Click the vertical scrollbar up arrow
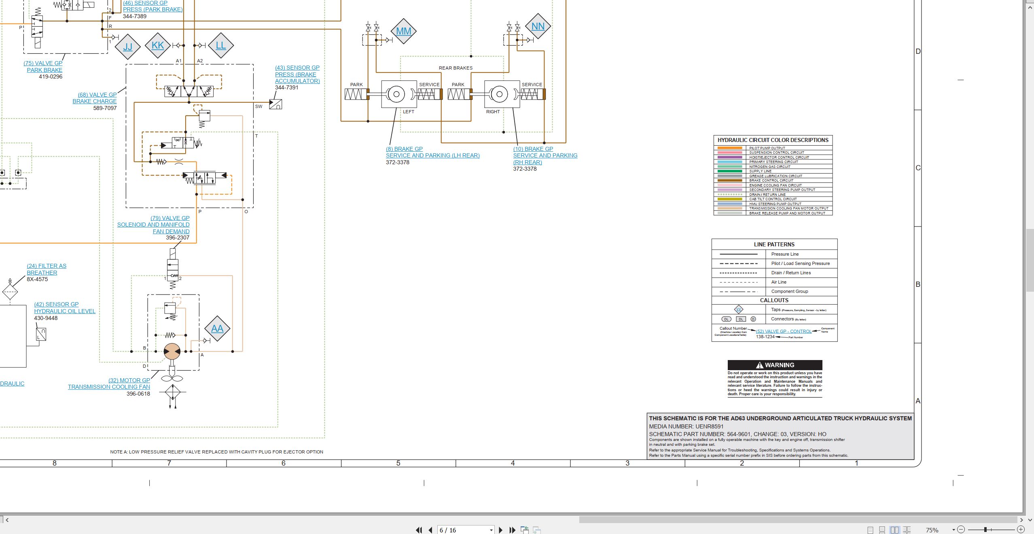This screenshot has height=534, width=1034. [x=1030, y=8]
